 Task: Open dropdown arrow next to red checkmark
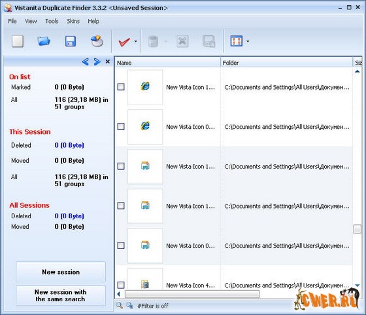pos(136,42)
